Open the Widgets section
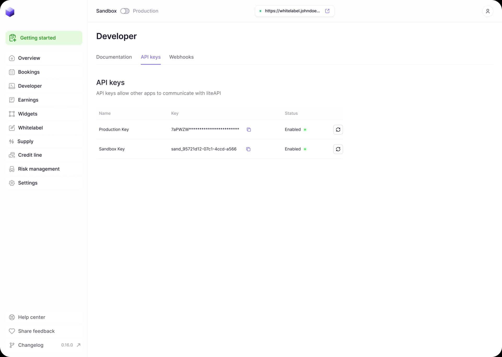Viewport: 502px width, 357px height. [x=28, y=114]
